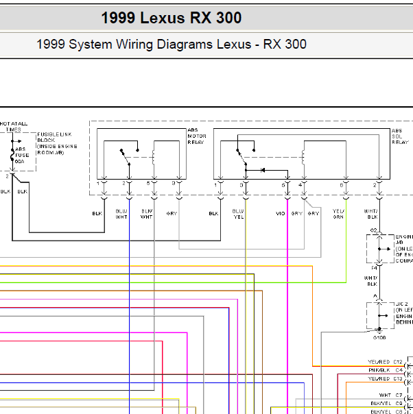Select the "C7" connector pin label
Screen dimensions: 413x414
(399, 395)
